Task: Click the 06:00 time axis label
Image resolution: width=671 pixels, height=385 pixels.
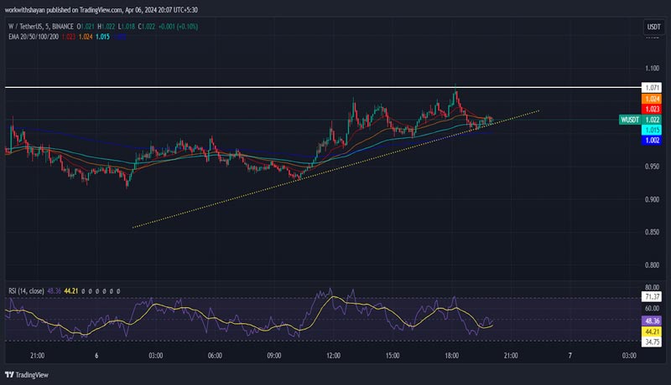Action: pos(215,355)
